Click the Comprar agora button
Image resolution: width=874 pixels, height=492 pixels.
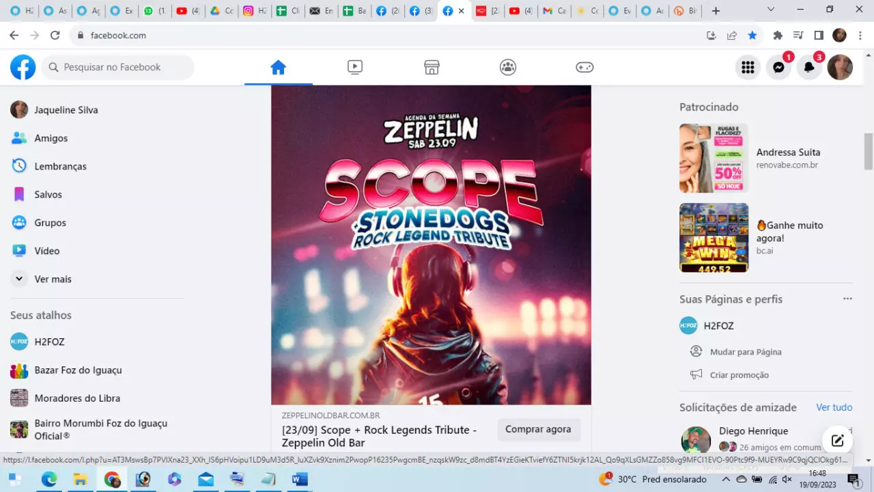(x=538, y=429)
